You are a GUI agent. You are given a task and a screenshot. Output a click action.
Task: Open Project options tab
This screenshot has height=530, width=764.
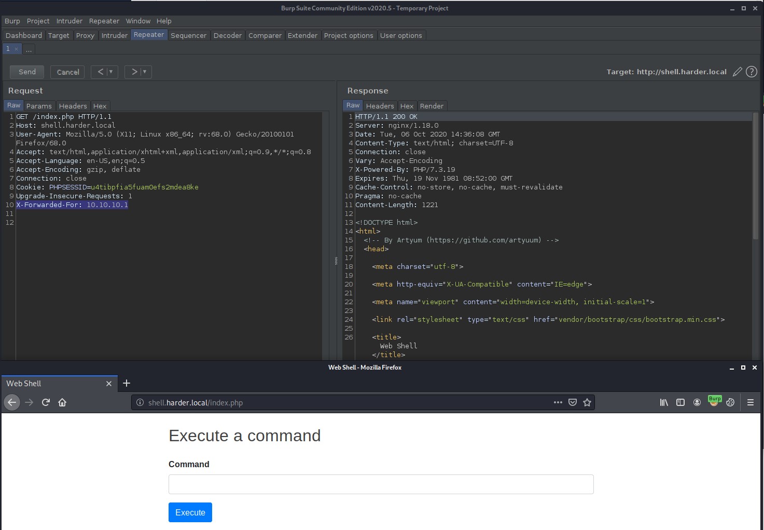click(349, 35)
